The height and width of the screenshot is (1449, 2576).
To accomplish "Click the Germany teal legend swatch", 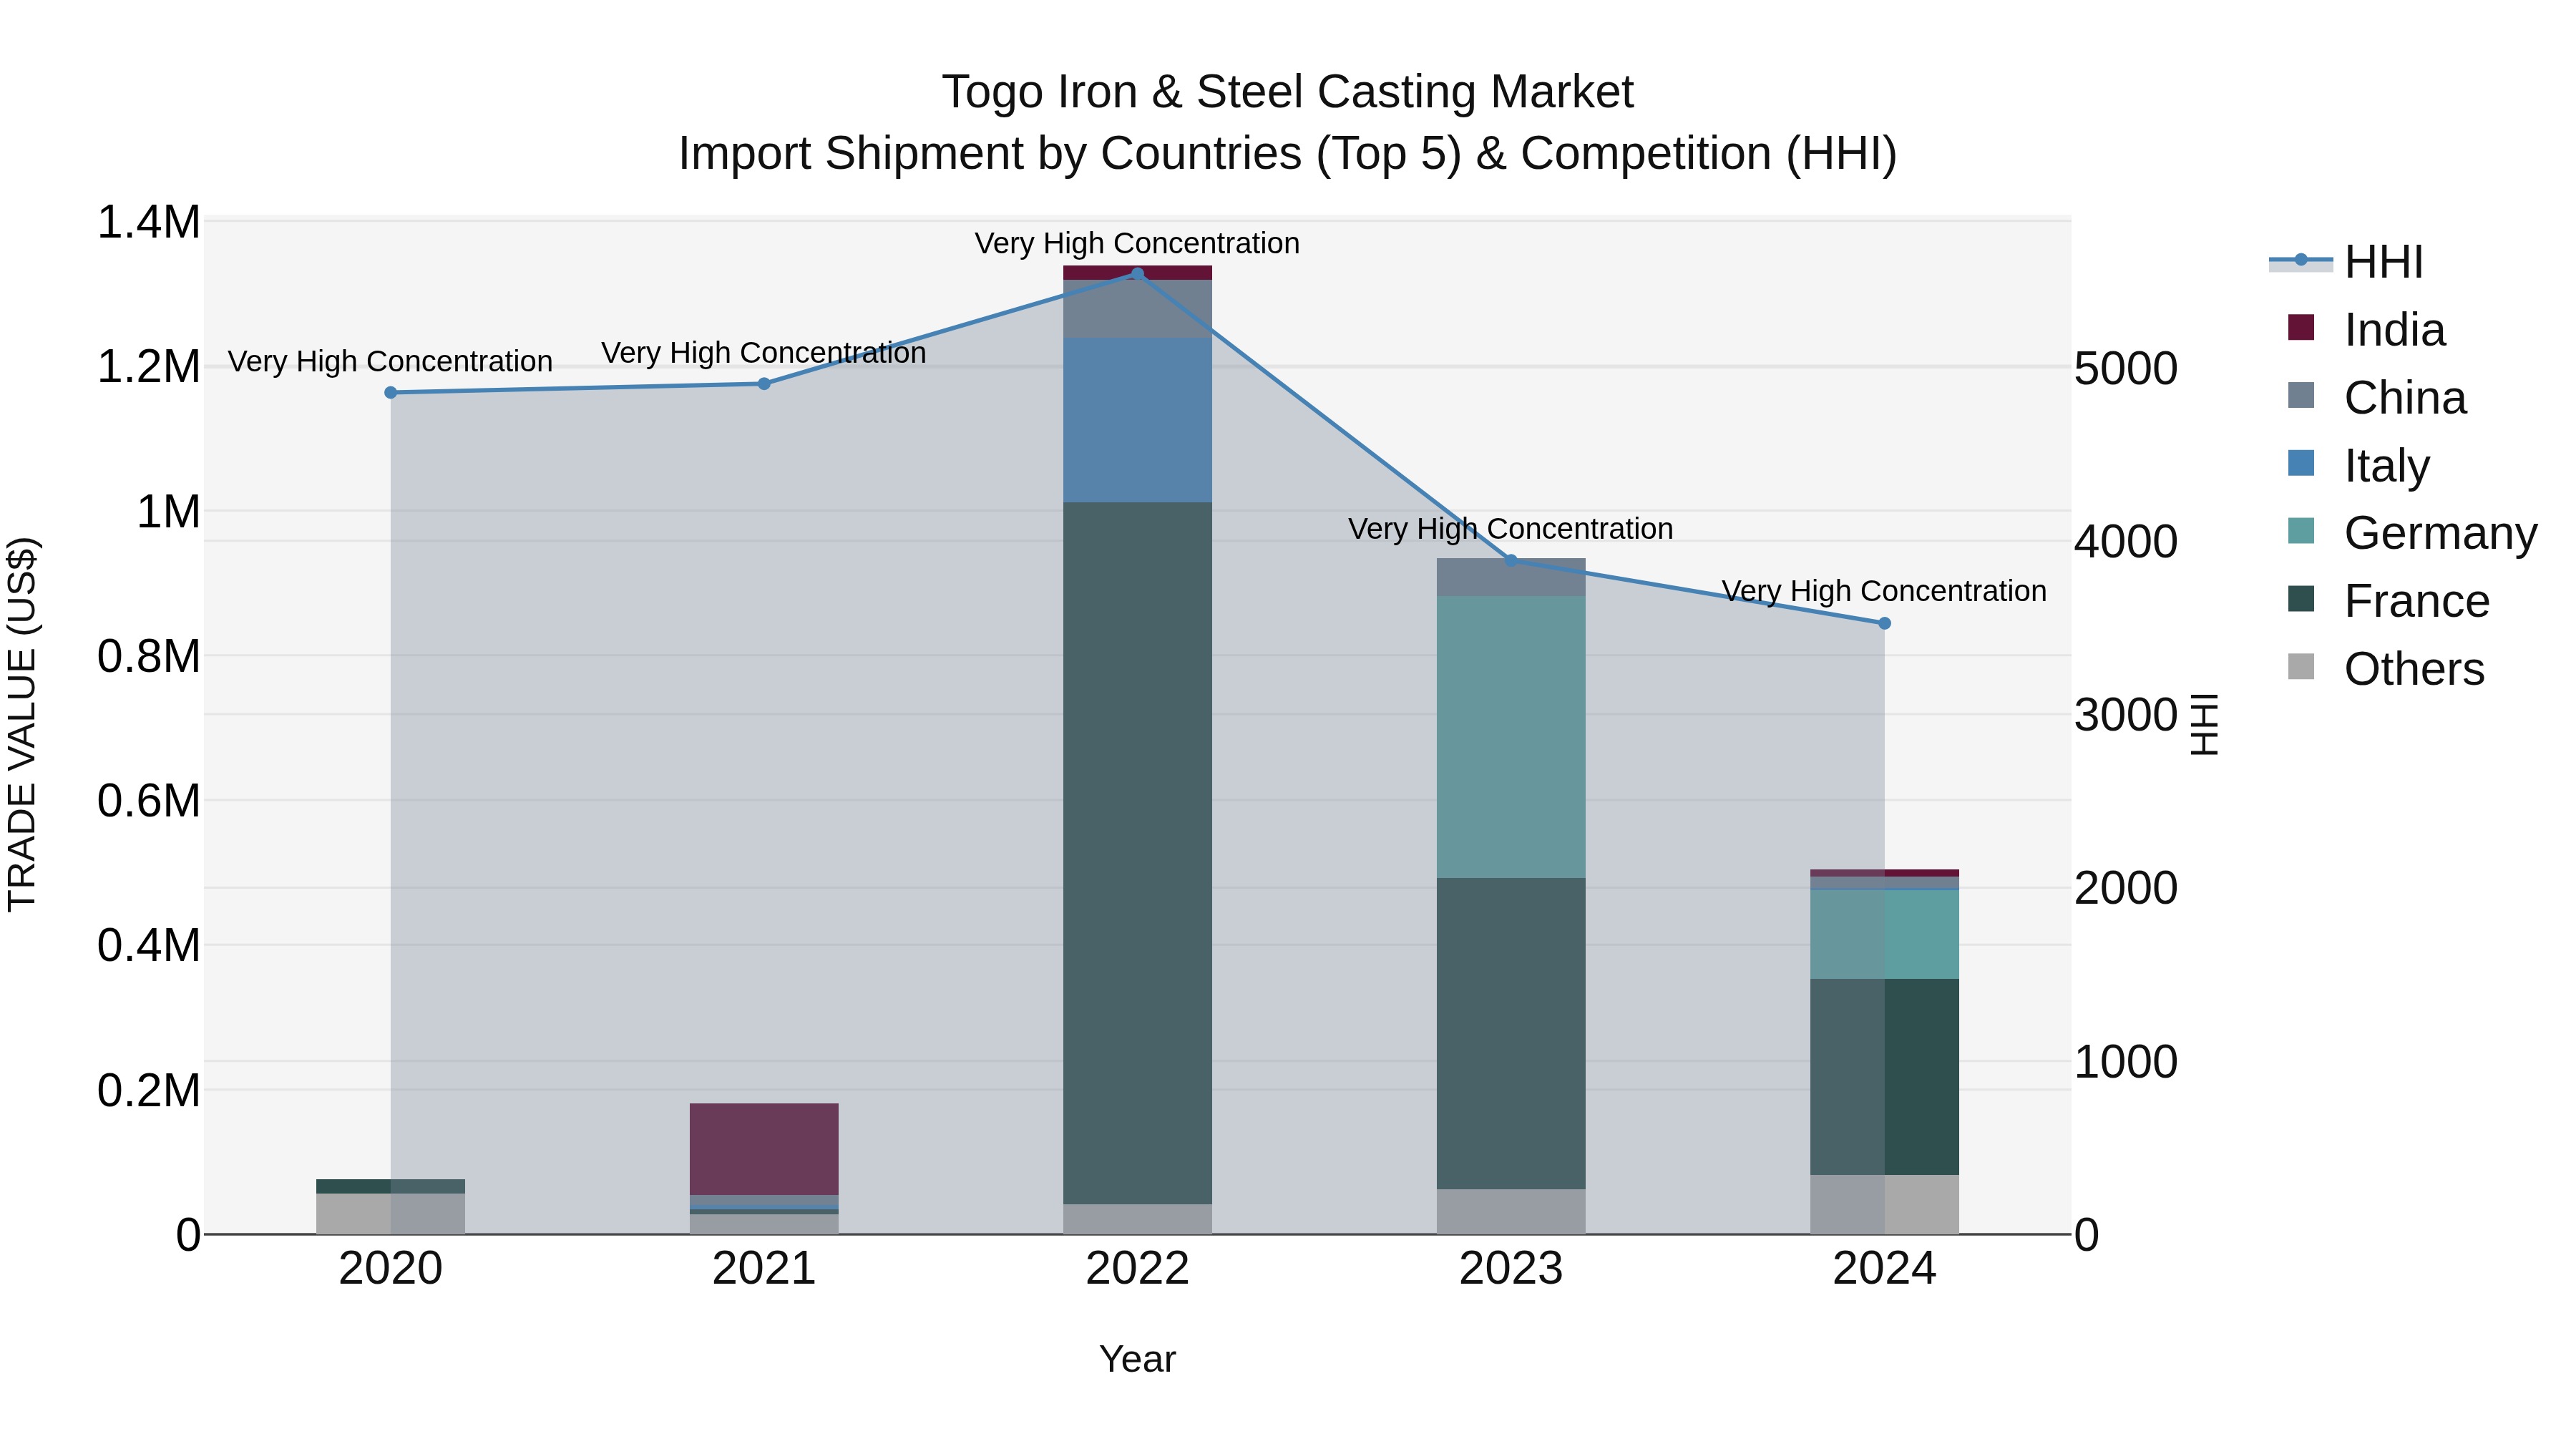I will pos(2301,531).
